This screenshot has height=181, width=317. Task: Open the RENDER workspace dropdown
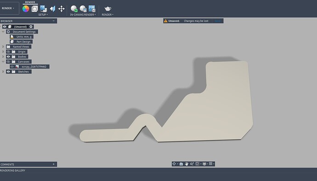(8, 8)
